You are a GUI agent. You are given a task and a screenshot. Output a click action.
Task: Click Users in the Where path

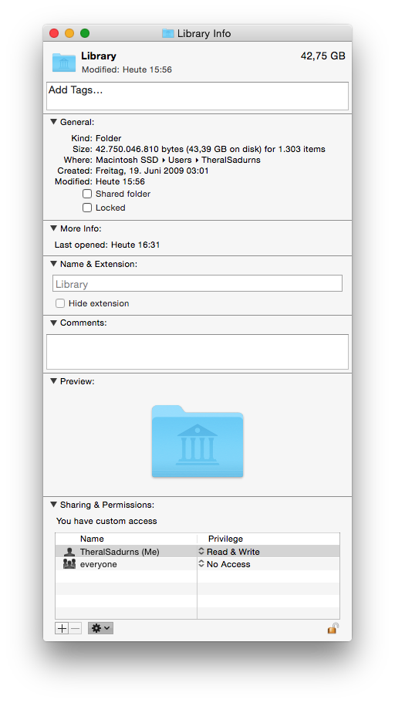tap(180, 160)
